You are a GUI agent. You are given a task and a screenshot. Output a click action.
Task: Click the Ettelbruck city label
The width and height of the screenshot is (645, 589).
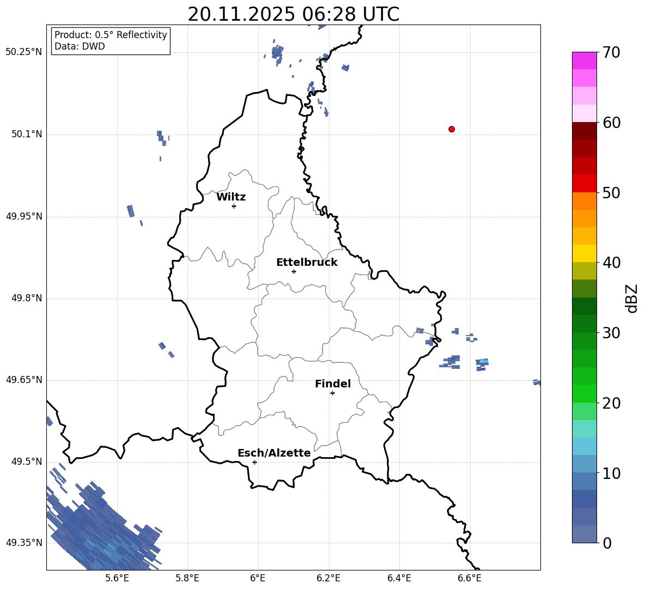tap(307, 263)
